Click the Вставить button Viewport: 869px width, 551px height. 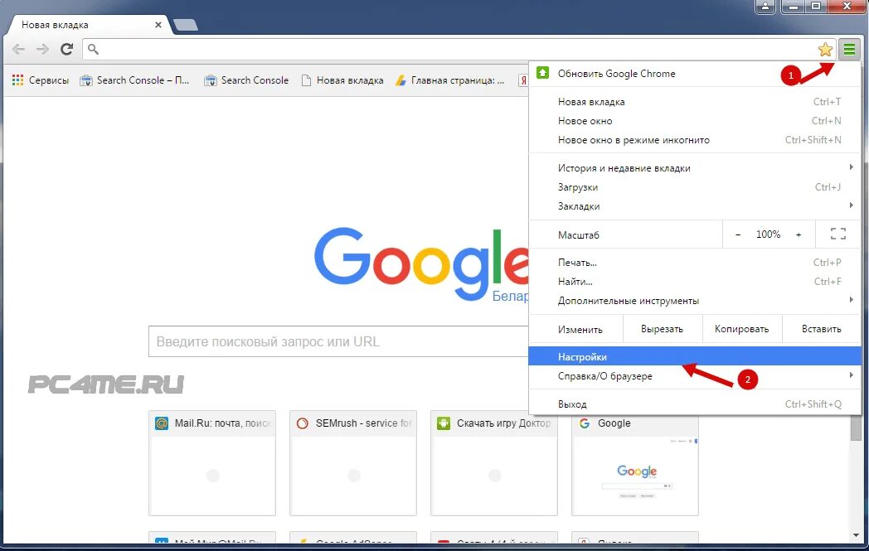point(822,329)
